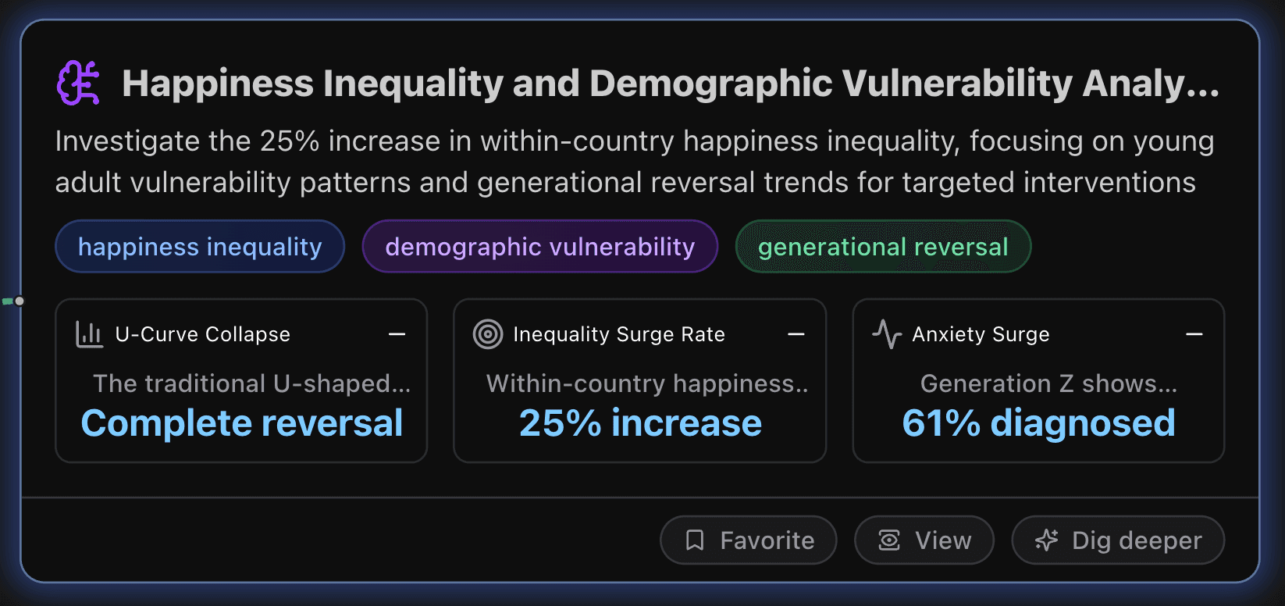This screenshot has height=606, width=1285.
Task: Click the brain icon beside the card title
Action: click(x=77, y=81)
